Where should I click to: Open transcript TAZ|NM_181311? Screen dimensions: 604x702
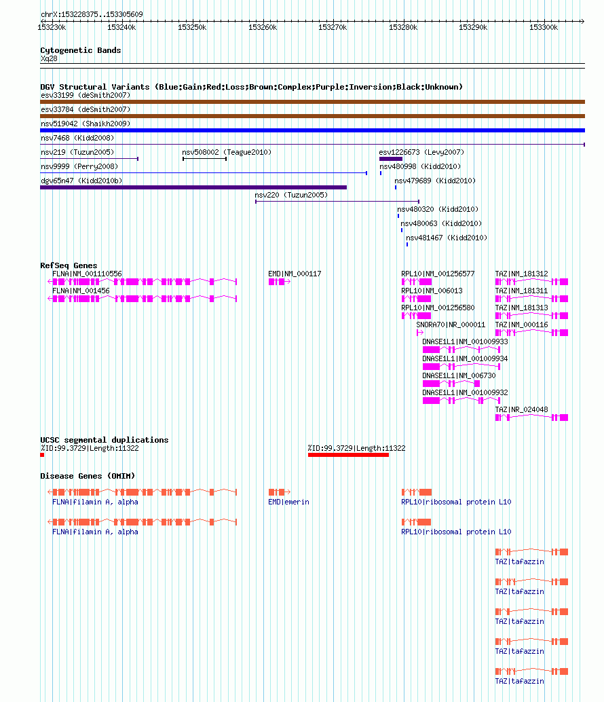(531, 299)
